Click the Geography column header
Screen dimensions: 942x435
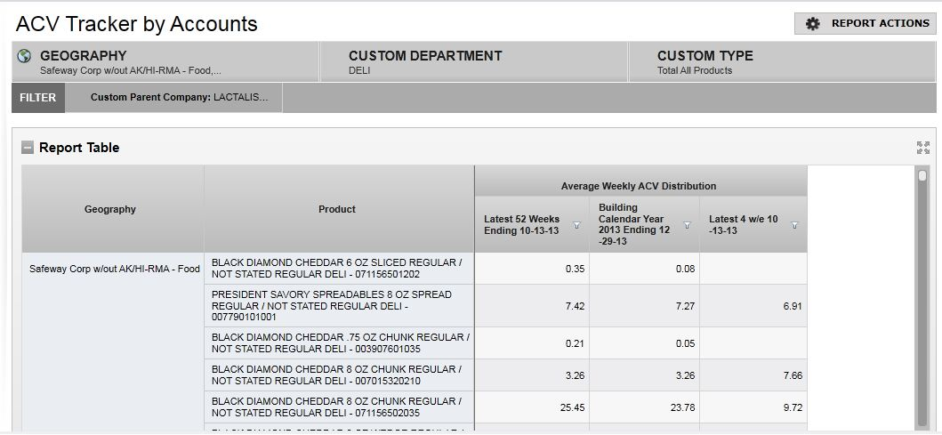110,209
